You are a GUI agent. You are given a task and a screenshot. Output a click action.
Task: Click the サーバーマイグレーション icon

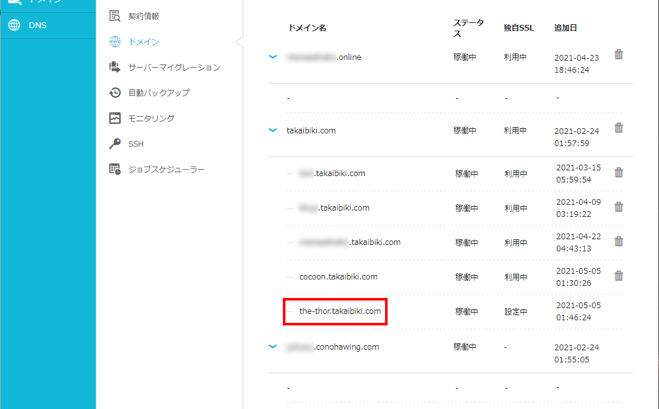coord(115,67)
